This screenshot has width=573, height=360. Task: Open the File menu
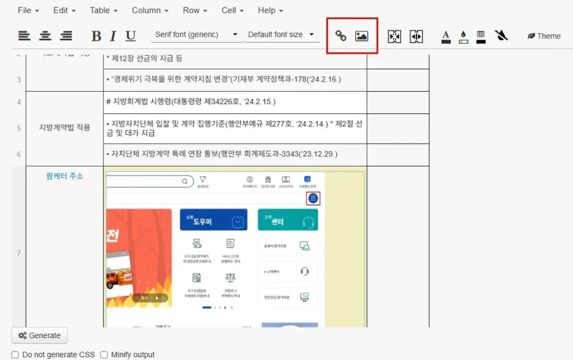[29, 11]
